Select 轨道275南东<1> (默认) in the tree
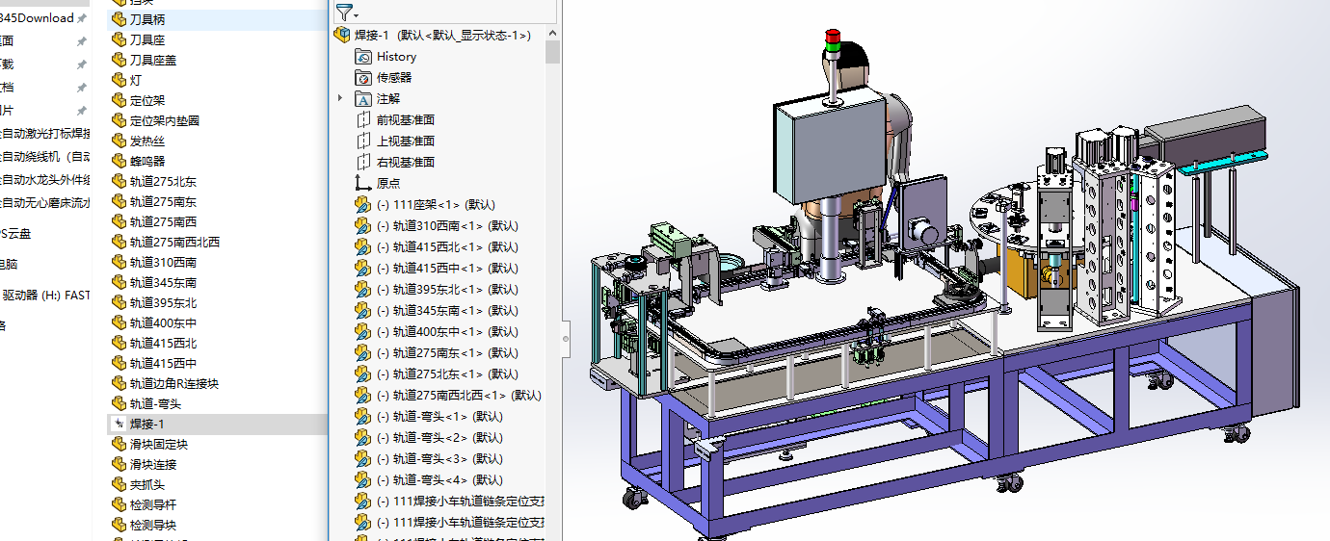The width and height of the screenshot is (1330, 541). point(447,353)
